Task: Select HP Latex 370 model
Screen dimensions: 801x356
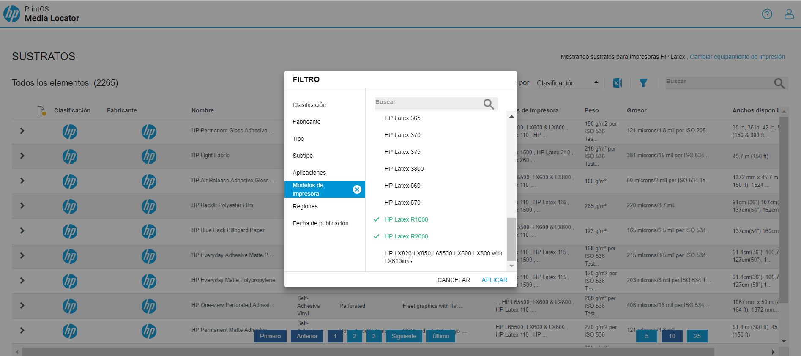Action: pos(402,135)
